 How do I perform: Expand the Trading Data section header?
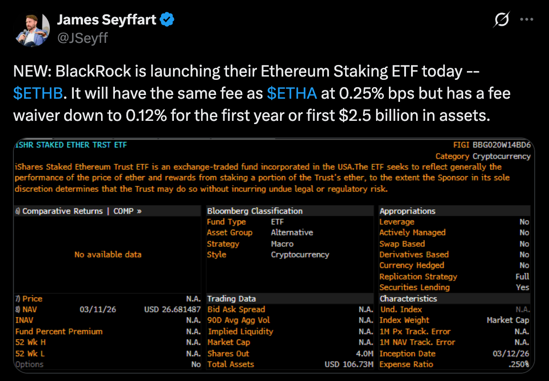(233, 298)
